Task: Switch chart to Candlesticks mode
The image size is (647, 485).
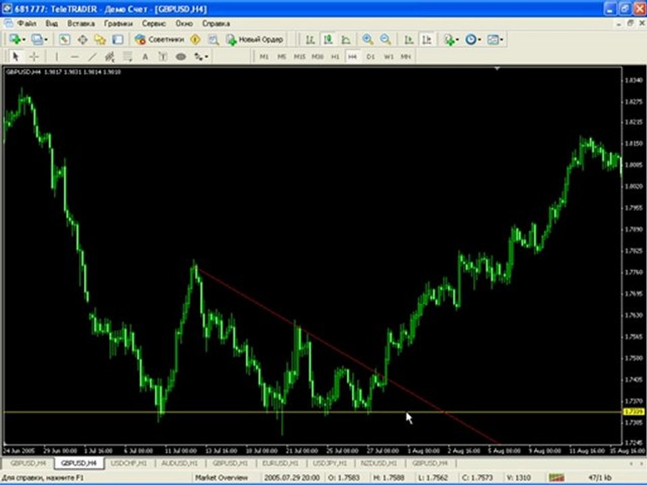Action: (328, 40)
